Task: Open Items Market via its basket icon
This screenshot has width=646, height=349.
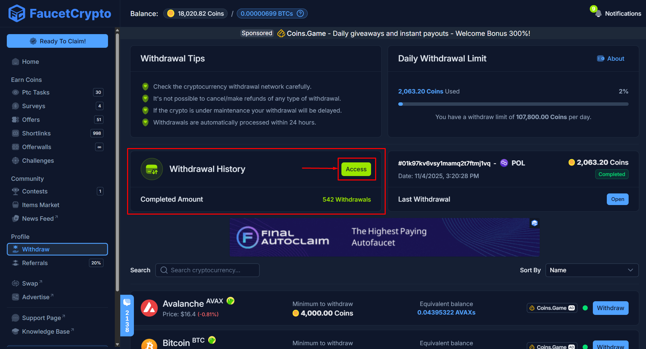Action: pos(15,205)
